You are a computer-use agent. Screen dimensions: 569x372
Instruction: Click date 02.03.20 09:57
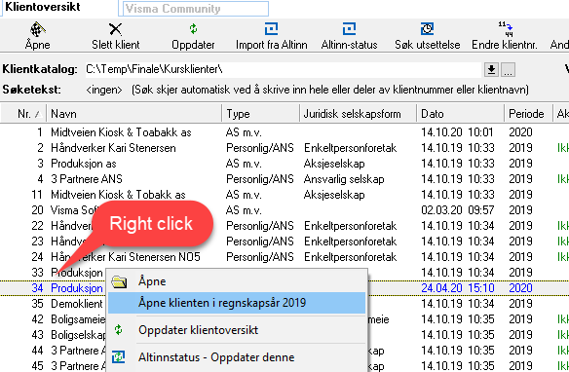pyautogui.click(x=457, y=210)
